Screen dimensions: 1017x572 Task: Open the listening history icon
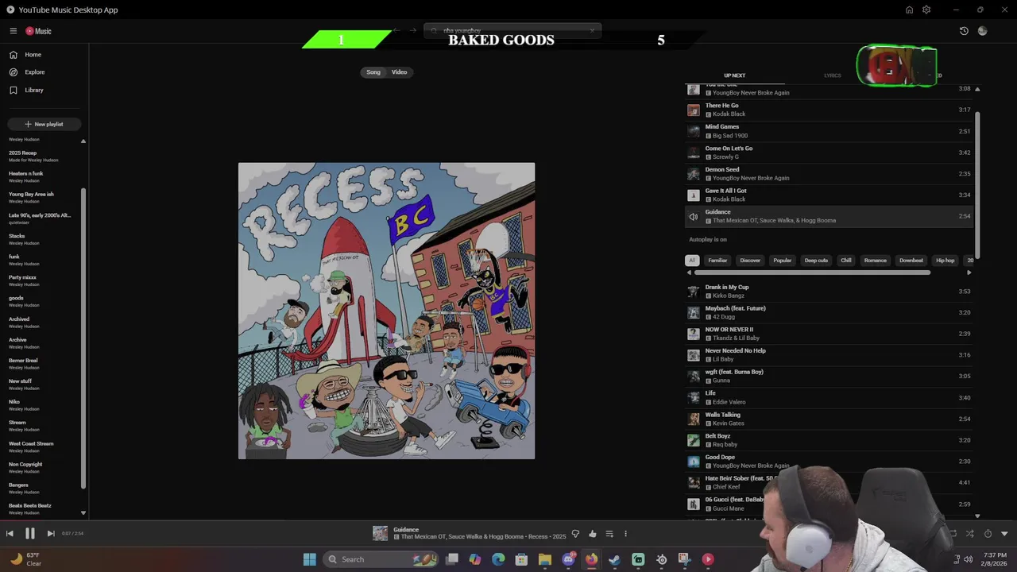[964, 31]
